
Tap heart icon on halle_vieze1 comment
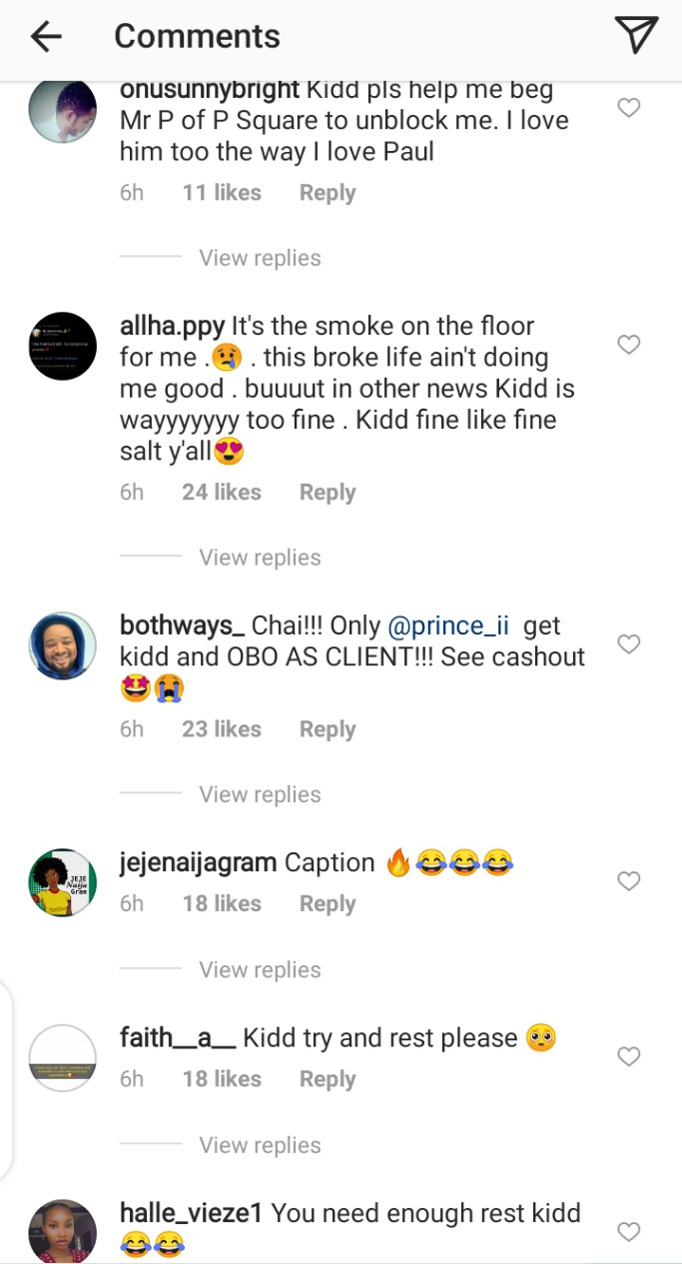(628, 1232)
